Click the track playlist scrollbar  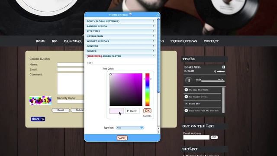(223, 100)
